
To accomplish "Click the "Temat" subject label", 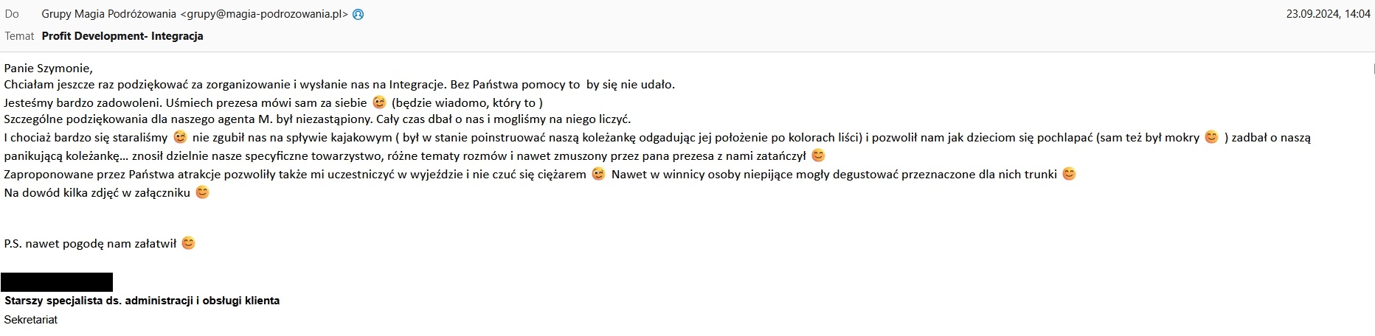I will pos(19,36).
